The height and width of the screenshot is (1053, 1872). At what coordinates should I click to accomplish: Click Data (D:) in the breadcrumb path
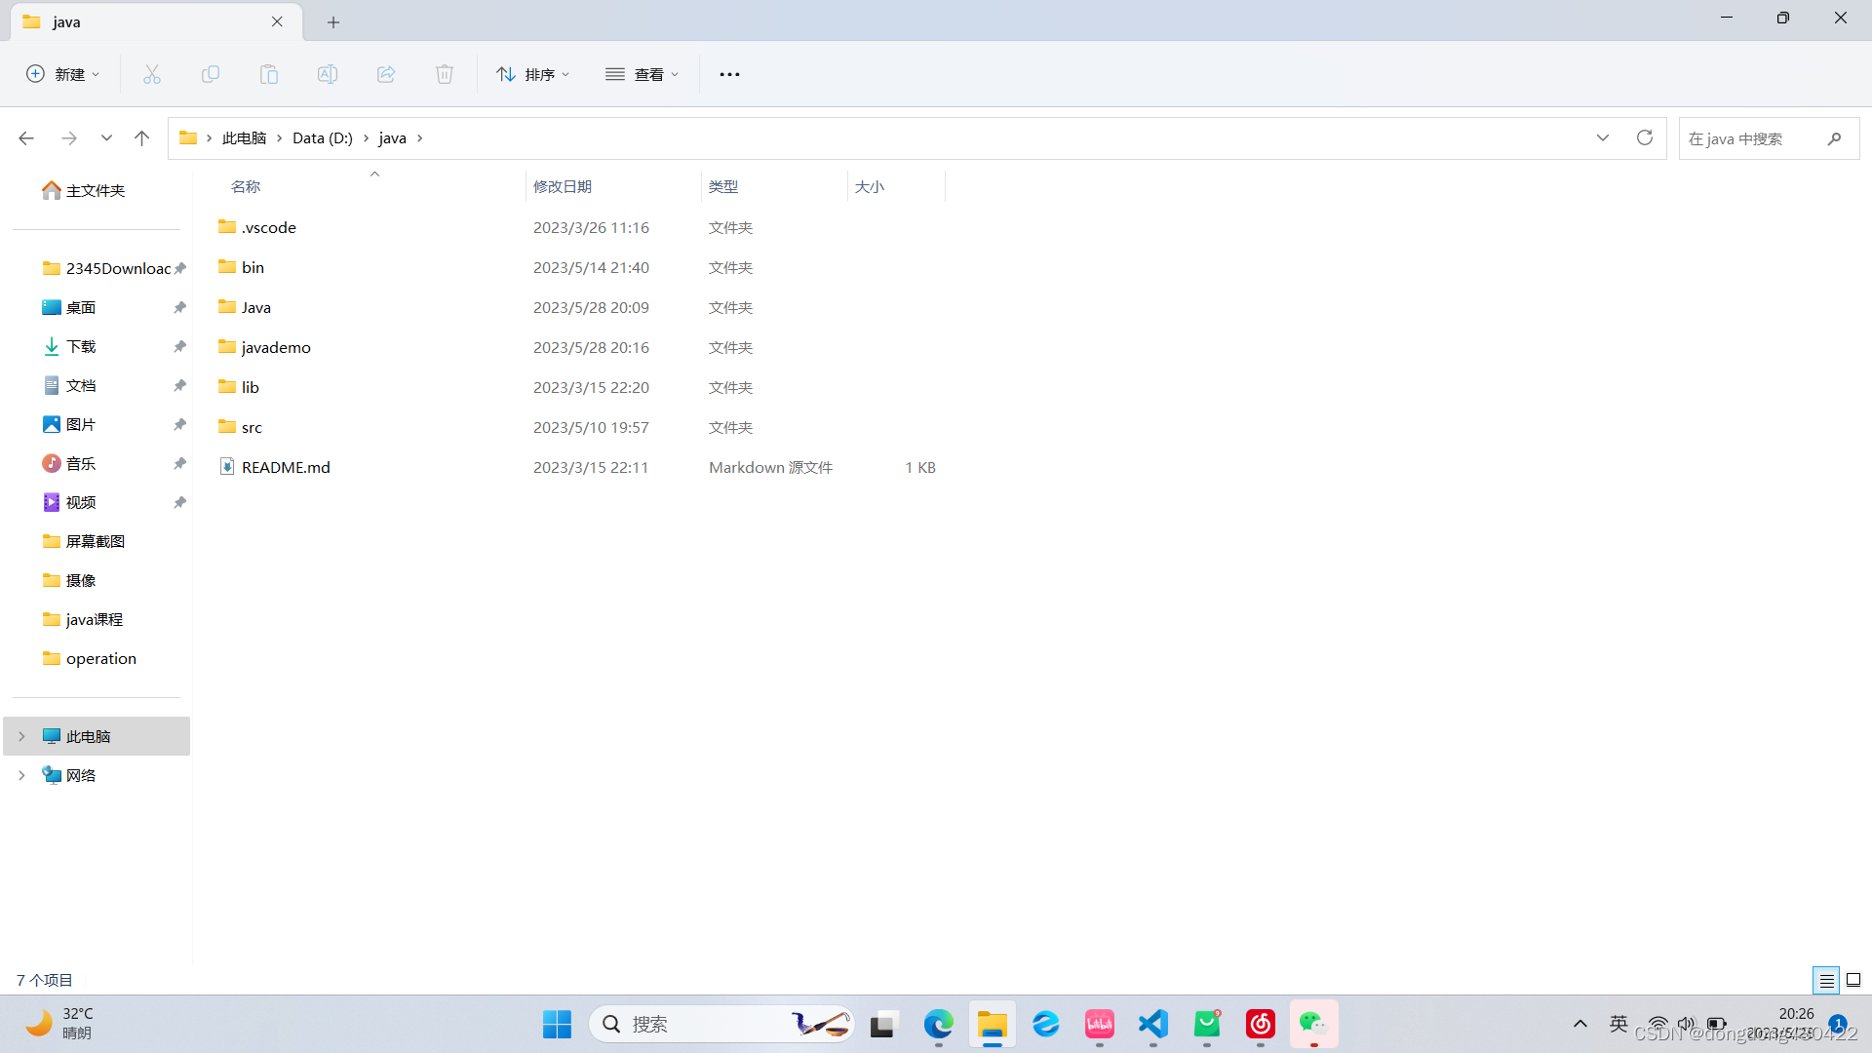[x=322, y=137]
